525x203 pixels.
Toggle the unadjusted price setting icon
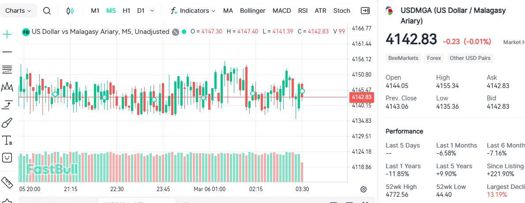click(x=176, y=32)
